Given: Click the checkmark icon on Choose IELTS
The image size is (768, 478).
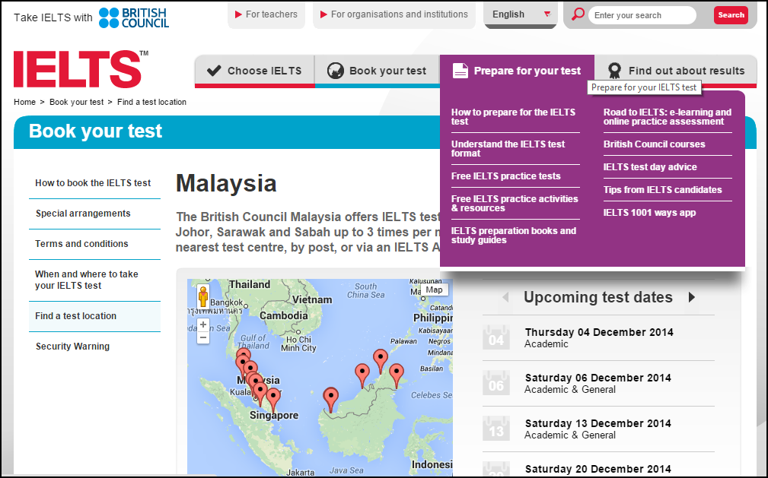Looking at the screenshot, I should click(214, 71).
